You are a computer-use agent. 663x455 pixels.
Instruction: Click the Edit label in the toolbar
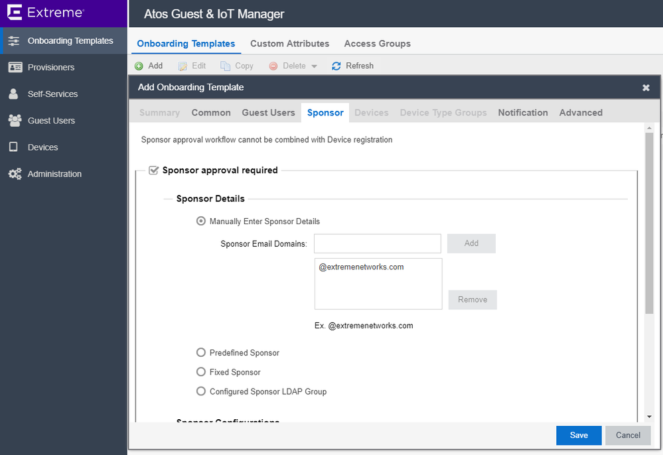click(198, 66)
